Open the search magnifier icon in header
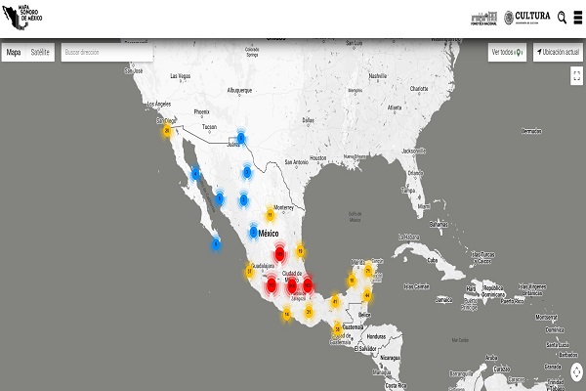Screen dimensions: 586x391 click(562, 17)
